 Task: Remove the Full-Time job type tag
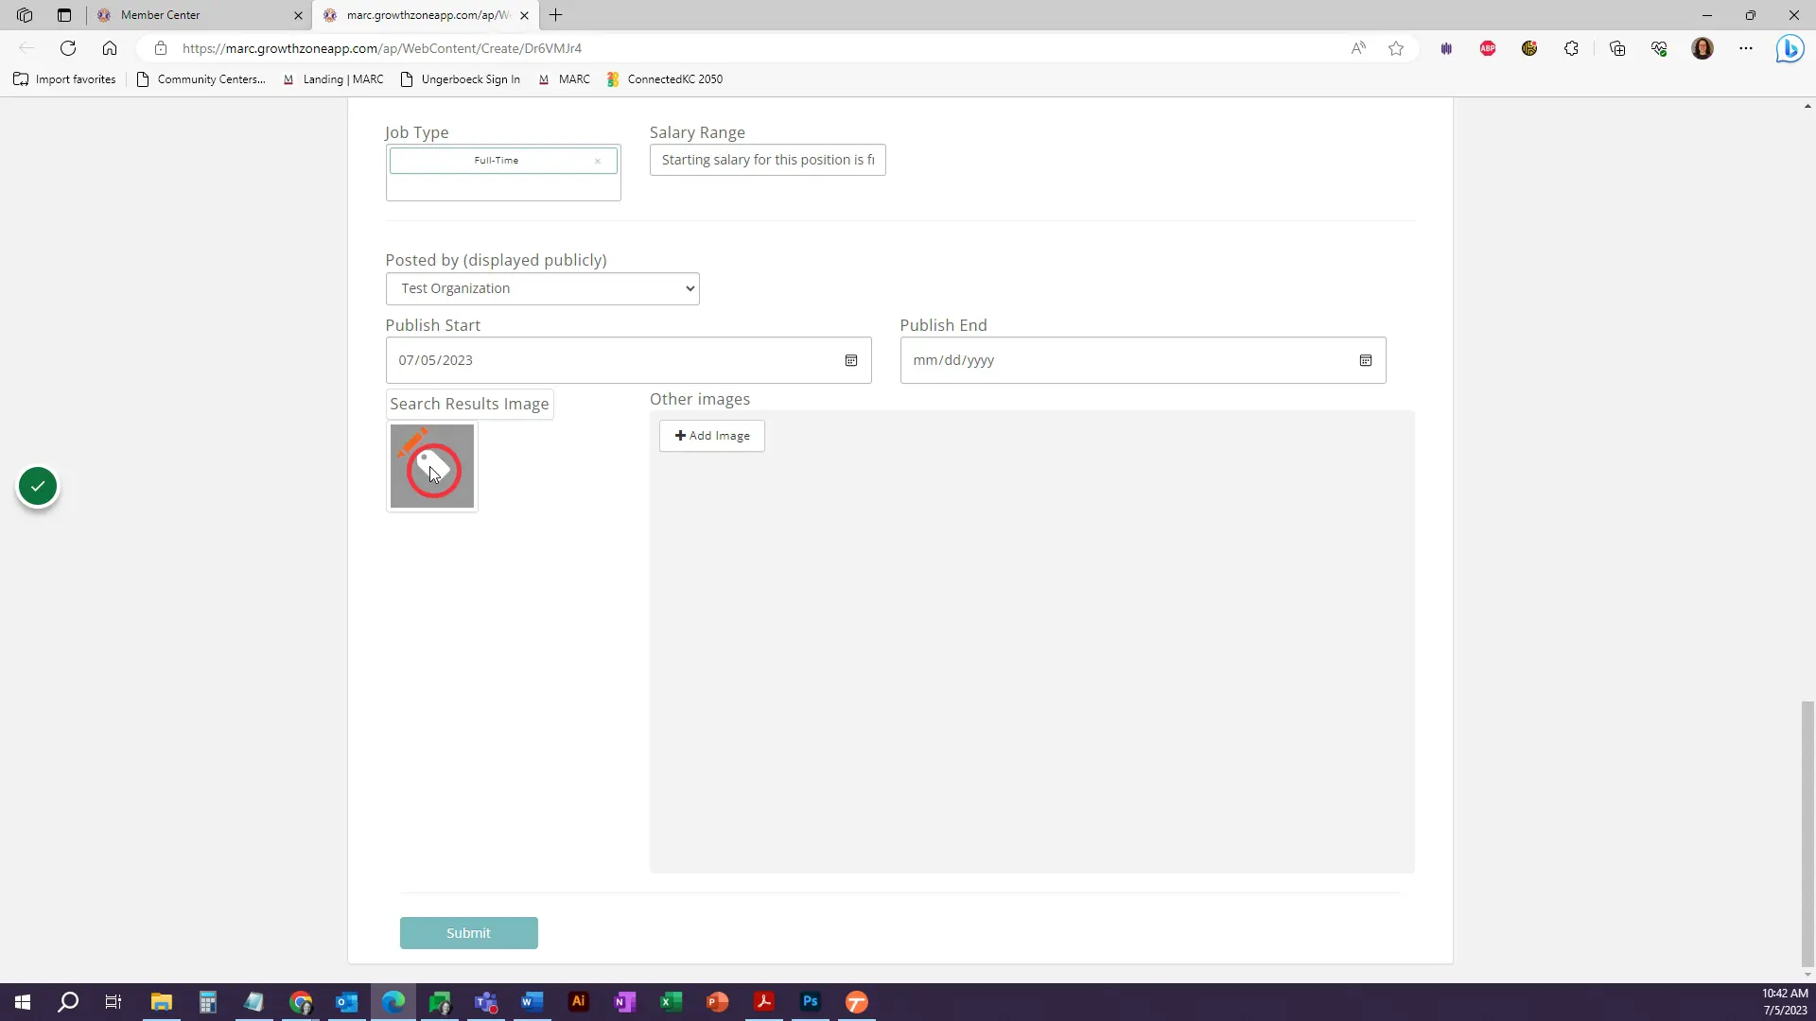tap(598, 162)
